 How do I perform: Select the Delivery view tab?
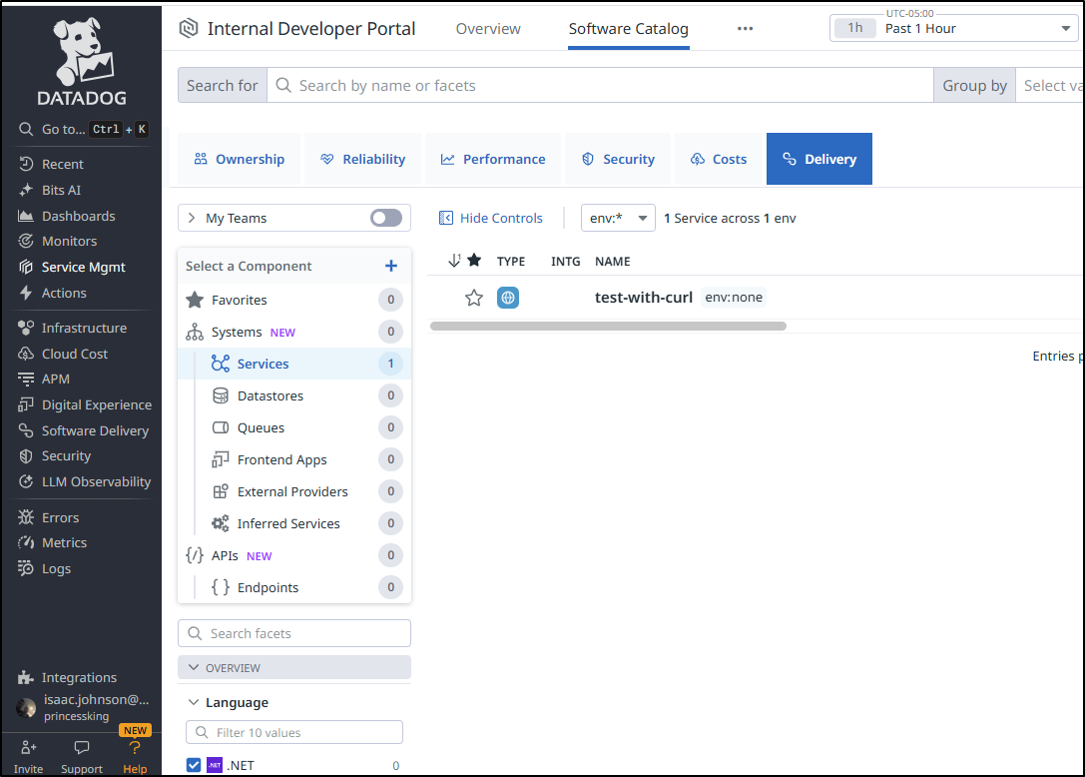819,159
